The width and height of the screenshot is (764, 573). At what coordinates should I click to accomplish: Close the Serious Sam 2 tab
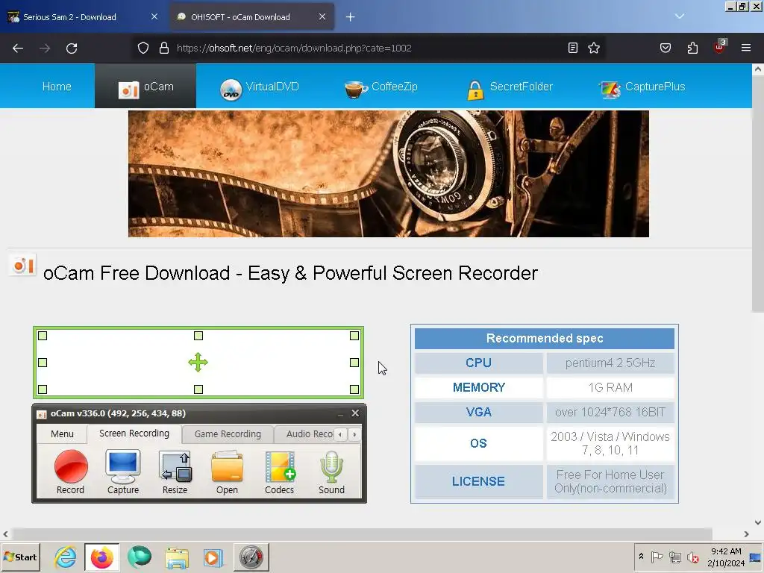click(x=154, y=16)
